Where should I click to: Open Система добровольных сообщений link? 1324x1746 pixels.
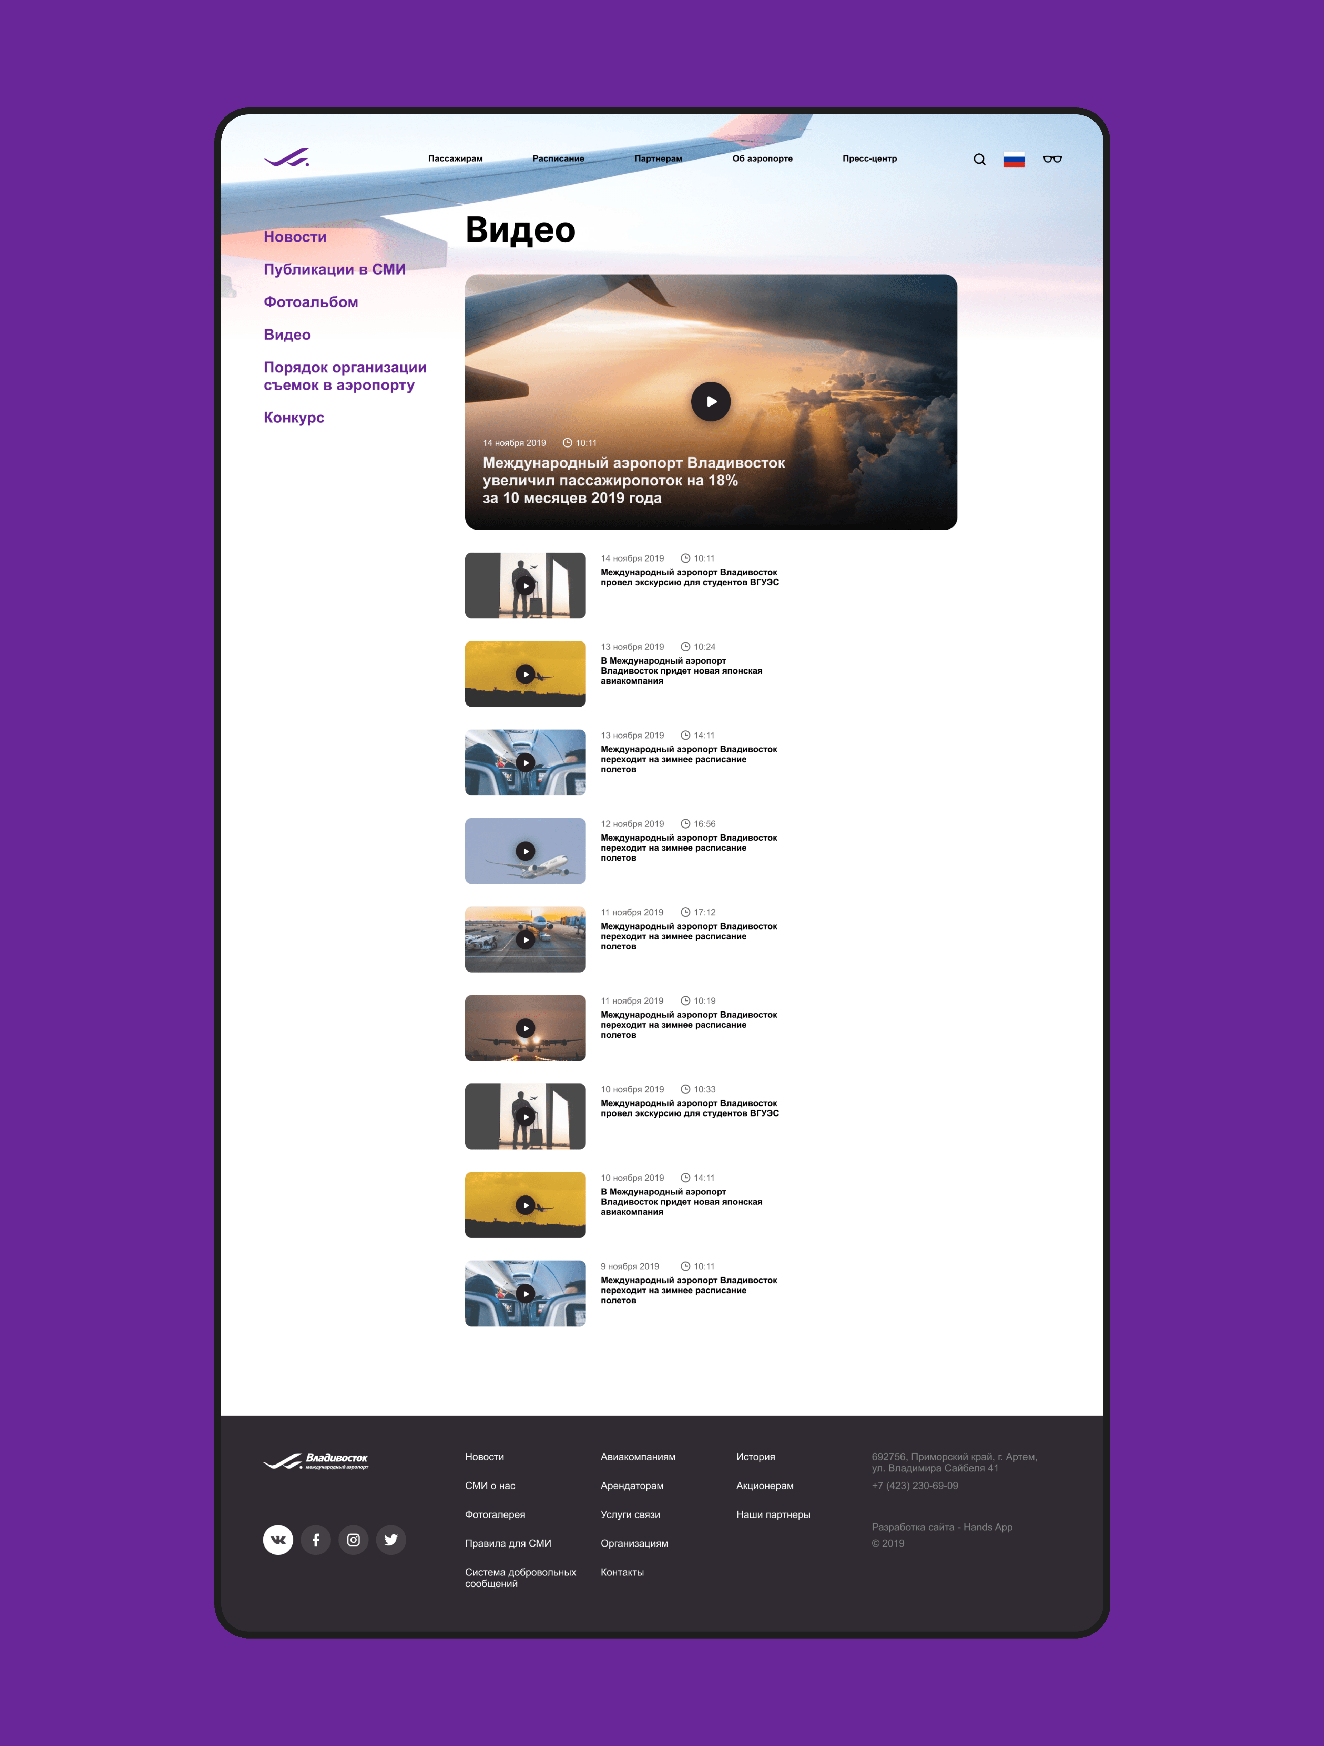click(x=520, y=1578)
